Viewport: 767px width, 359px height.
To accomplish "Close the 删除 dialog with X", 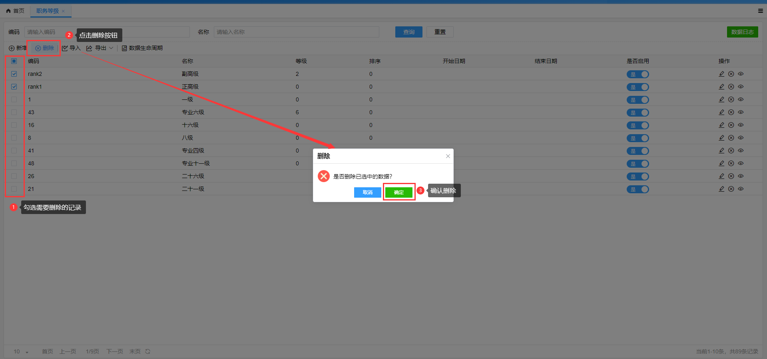I will tap(448, 156).
